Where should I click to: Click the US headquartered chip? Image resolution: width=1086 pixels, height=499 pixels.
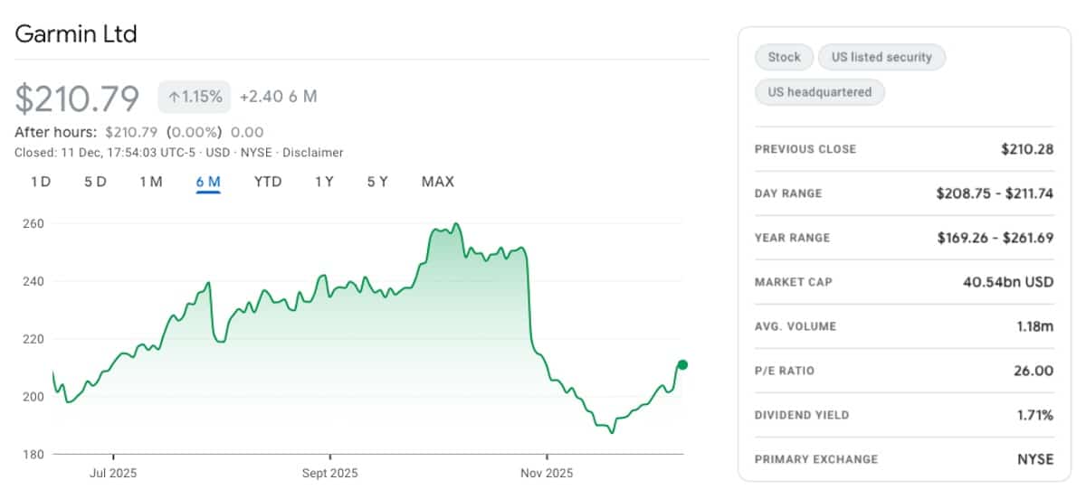[819, 92]
